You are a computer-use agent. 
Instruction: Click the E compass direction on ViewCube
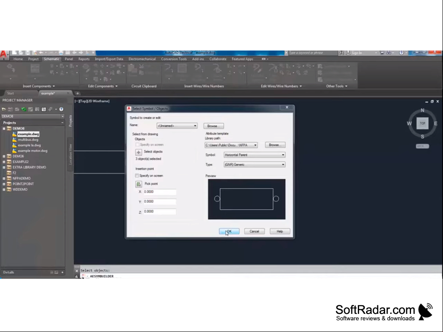click(436, 123)
